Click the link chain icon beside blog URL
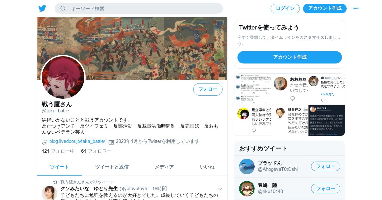The width and height of the screenshot is (382, 200). (45, 142)
